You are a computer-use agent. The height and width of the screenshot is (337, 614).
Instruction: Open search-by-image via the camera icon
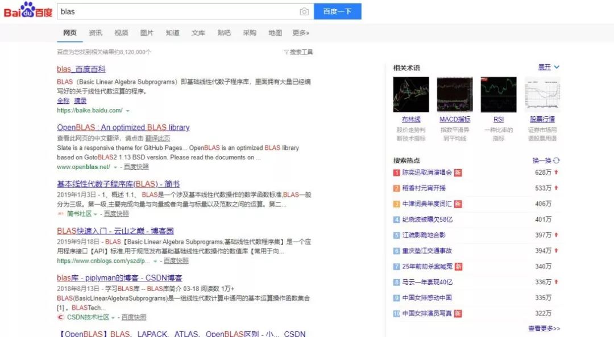coord(304,11)
